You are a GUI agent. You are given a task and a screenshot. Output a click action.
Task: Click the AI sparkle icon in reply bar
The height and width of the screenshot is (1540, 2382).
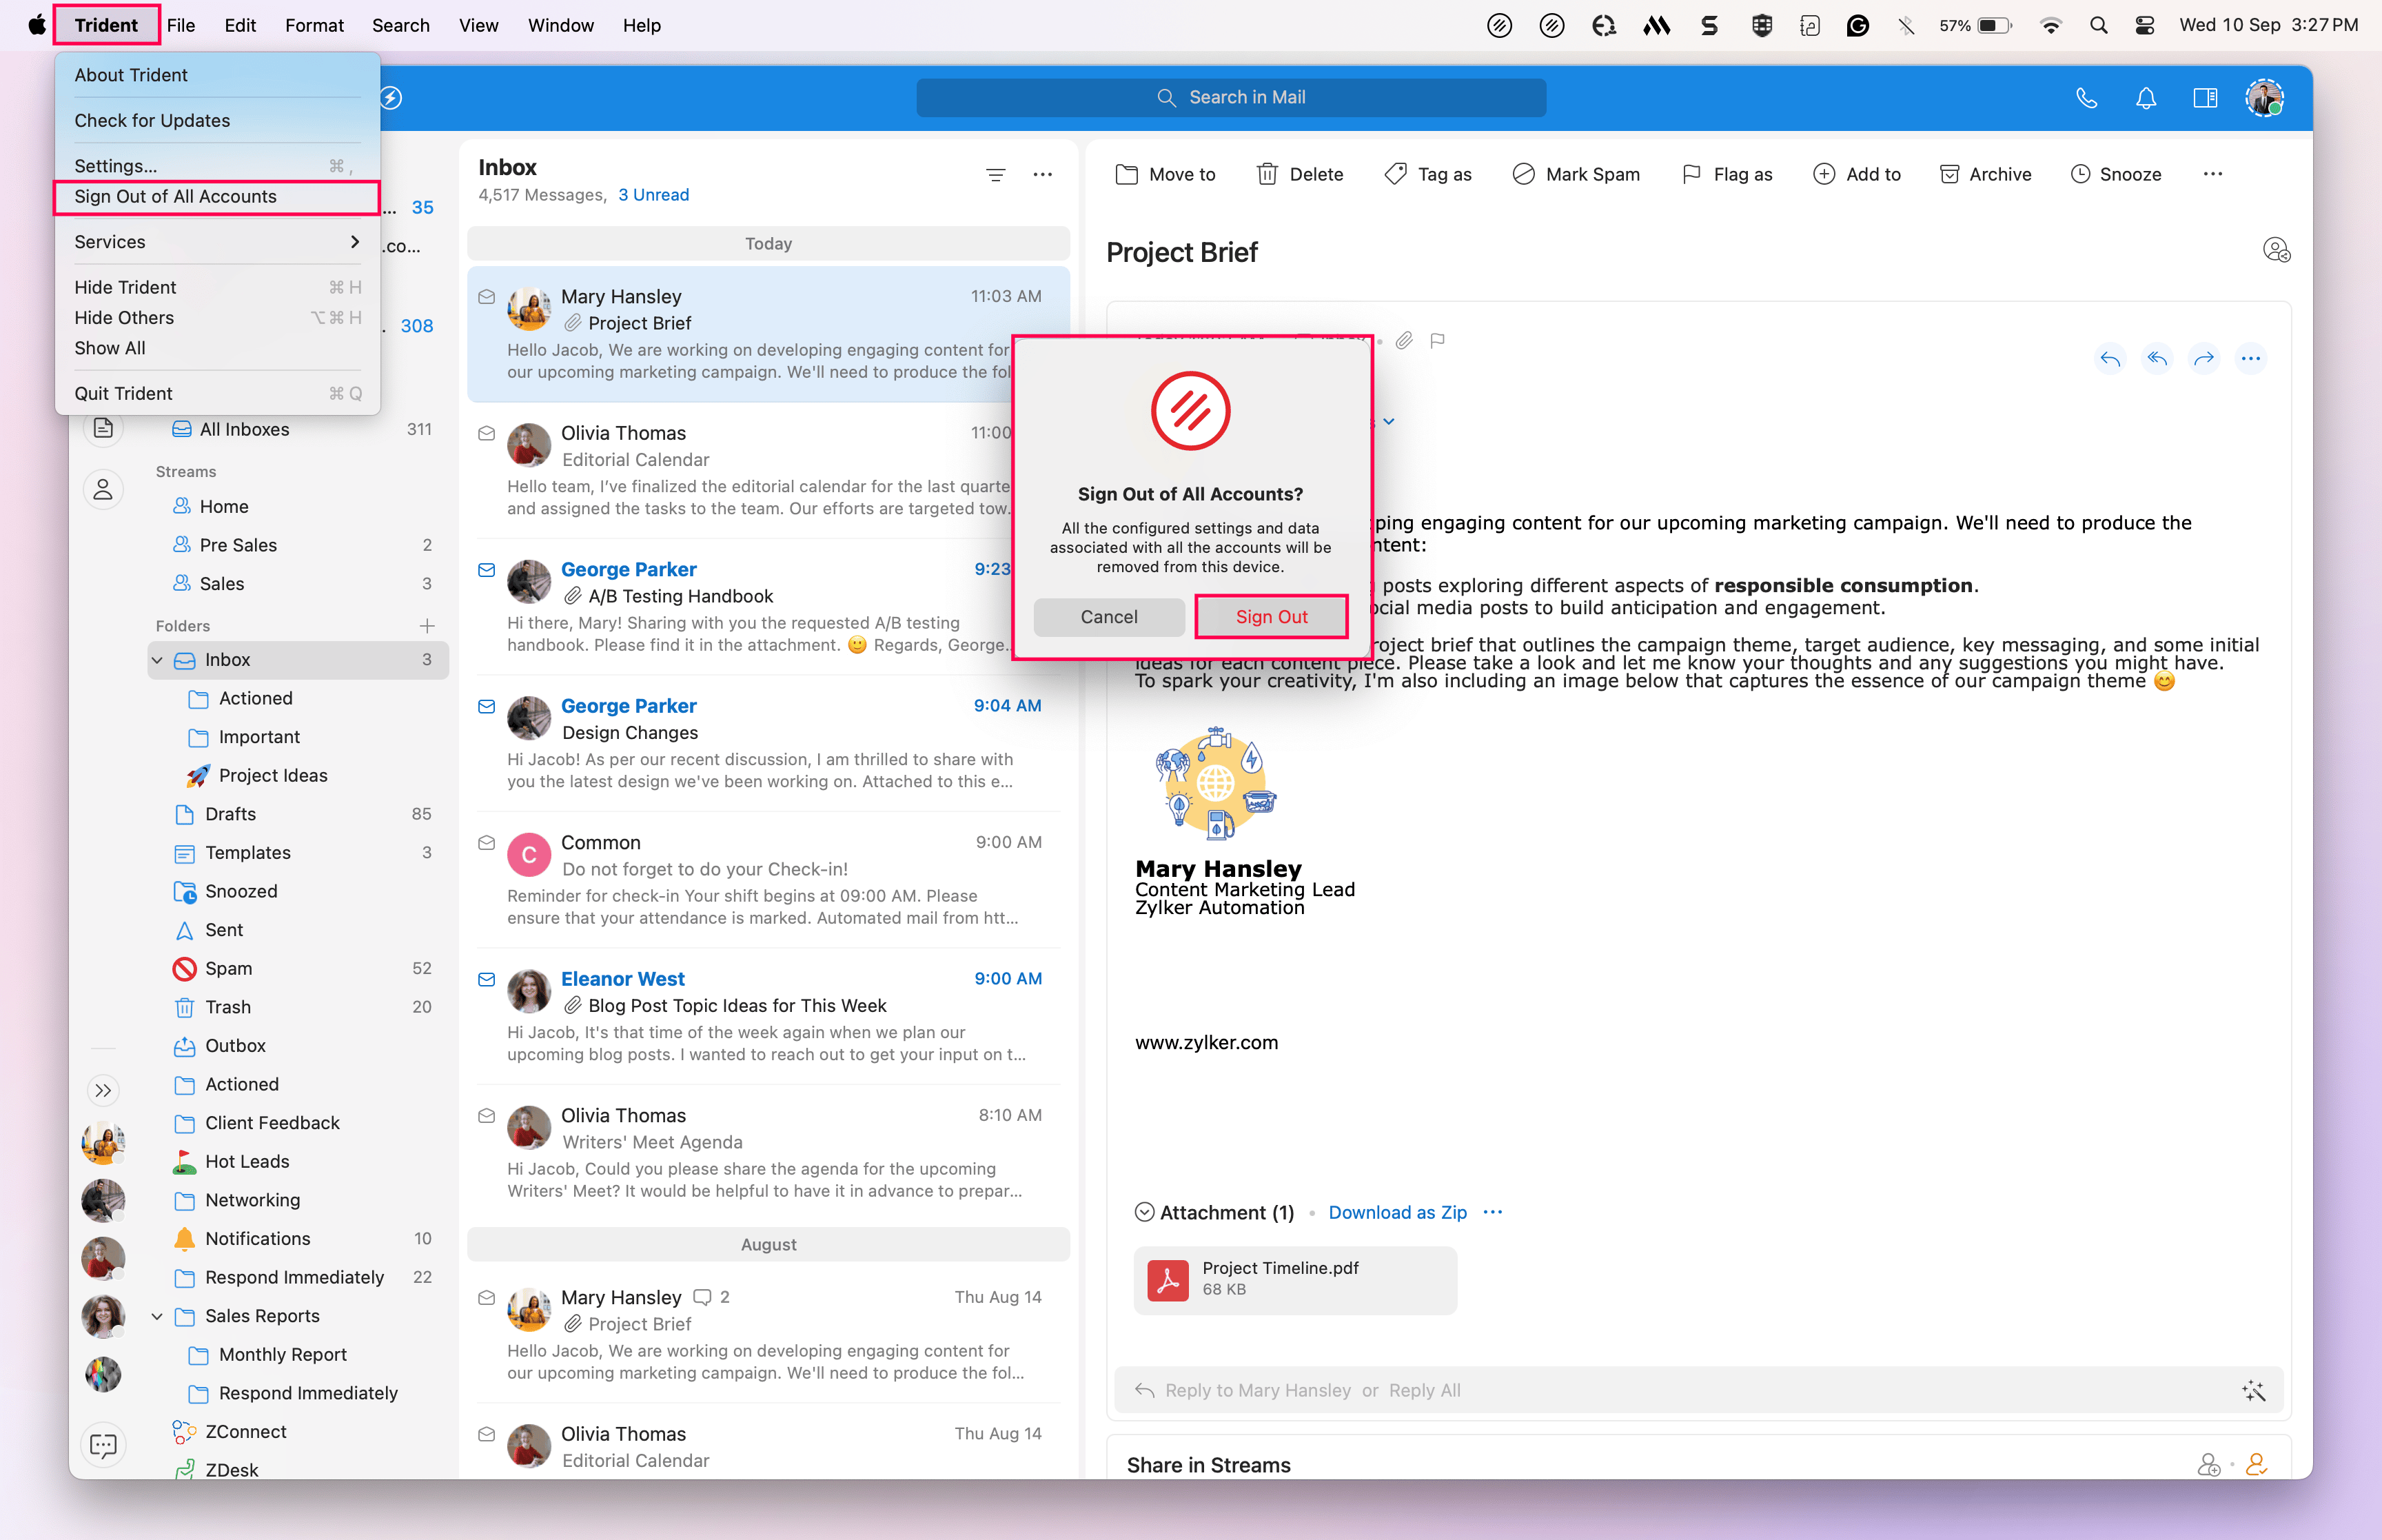click(2253, 1390)
